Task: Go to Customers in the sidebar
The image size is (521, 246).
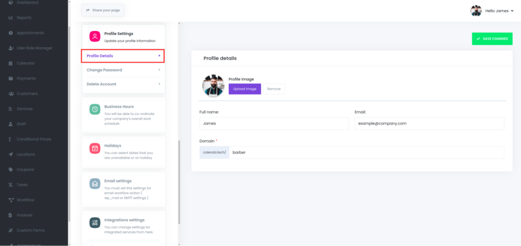Action: click(x=27, y=94)
